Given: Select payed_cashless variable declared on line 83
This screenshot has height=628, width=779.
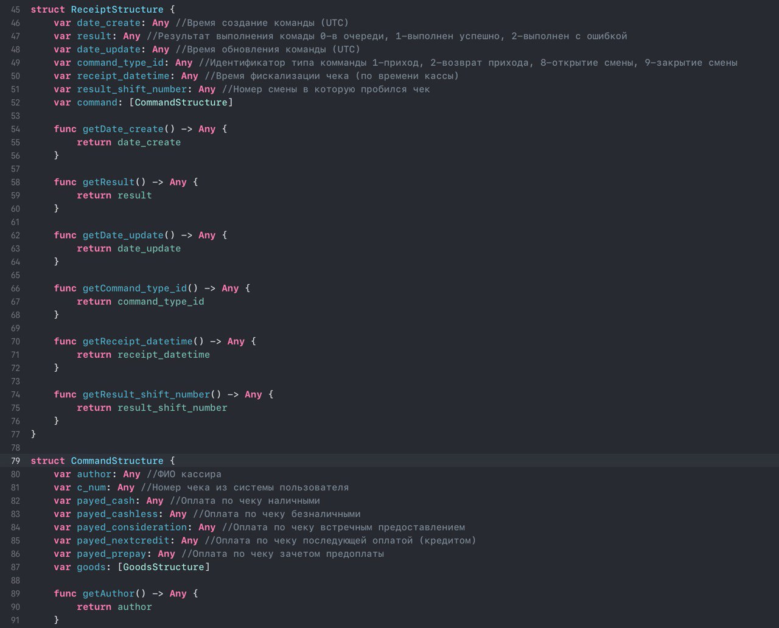Looking at the screenshot, I should click(x=117, y=514).
